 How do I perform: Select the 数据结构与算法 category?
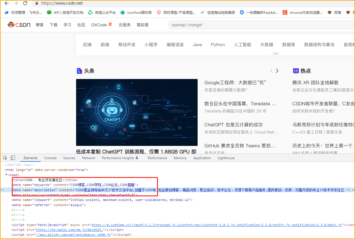pos(319,45)
